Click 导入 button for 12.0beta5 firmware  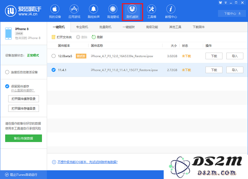click(235, 56)
